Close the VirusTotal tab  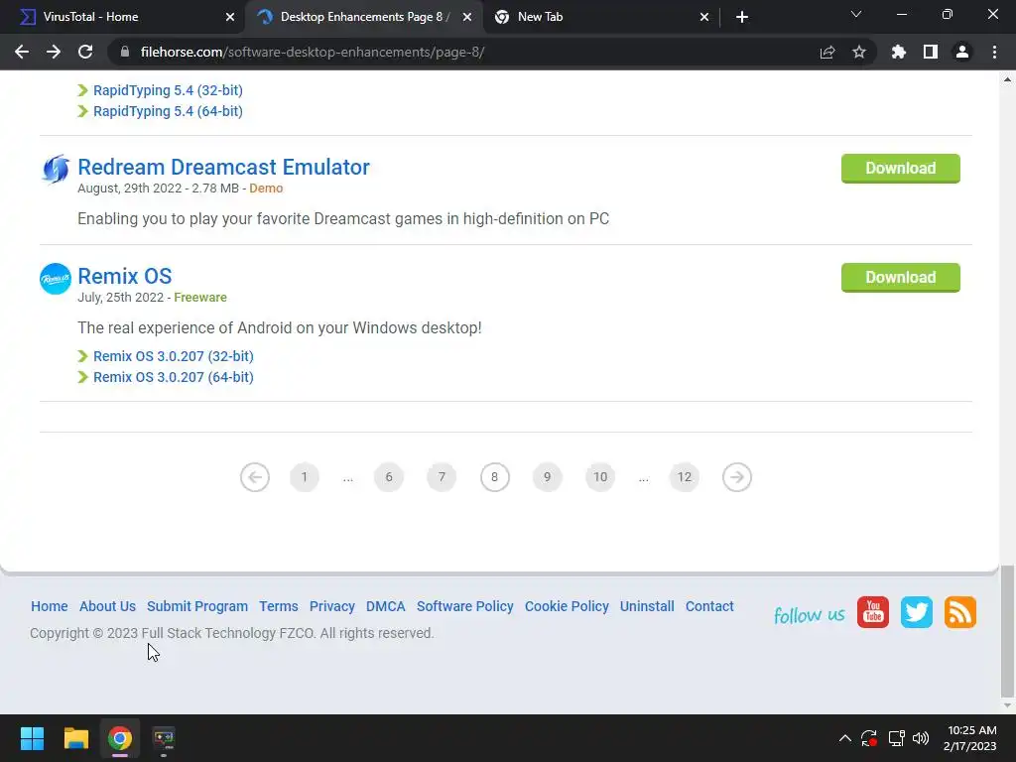[230, 17]
